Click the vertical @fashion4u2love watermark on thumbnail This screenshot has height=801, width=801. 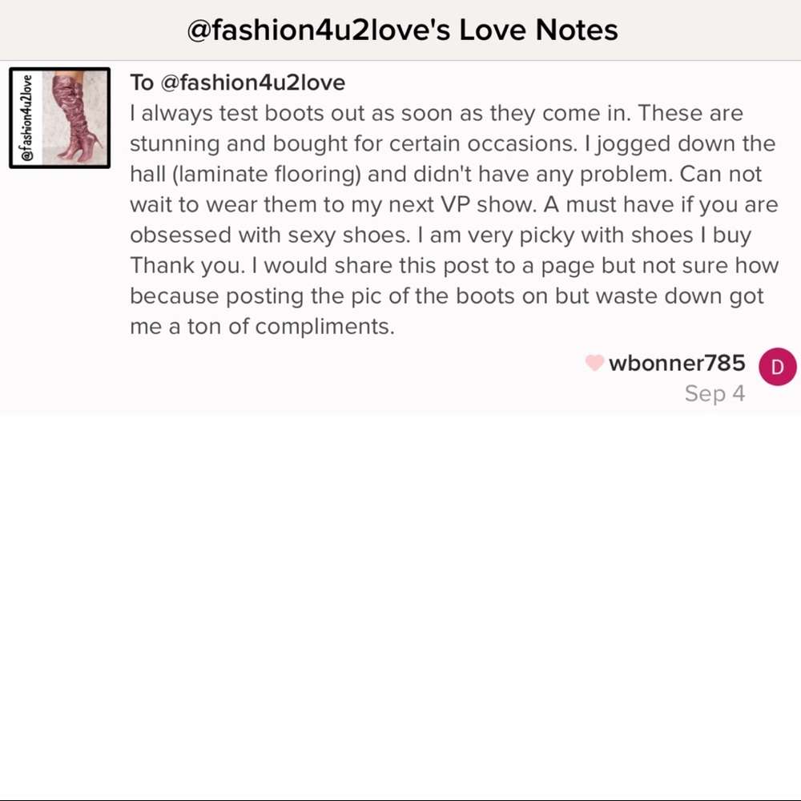click(26, 118)
